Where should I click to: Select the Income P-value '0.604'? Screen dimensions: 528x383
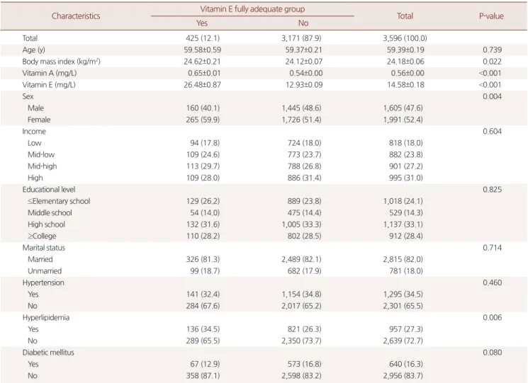tap(493, 132)
